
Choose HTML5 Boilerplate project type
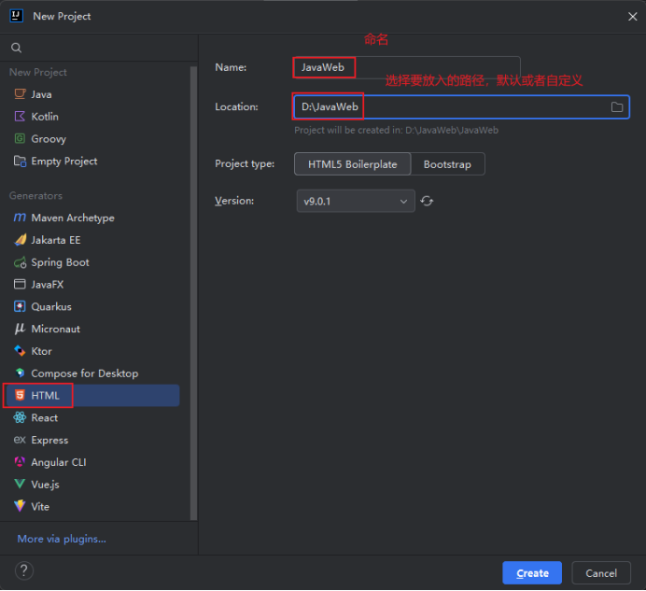(352, 164)
